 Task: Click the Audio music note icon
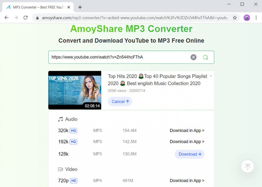point(60,119)
